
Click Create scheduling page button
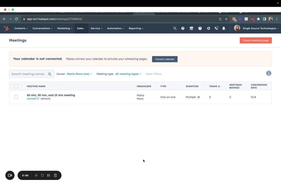click(x=256, y=40)
